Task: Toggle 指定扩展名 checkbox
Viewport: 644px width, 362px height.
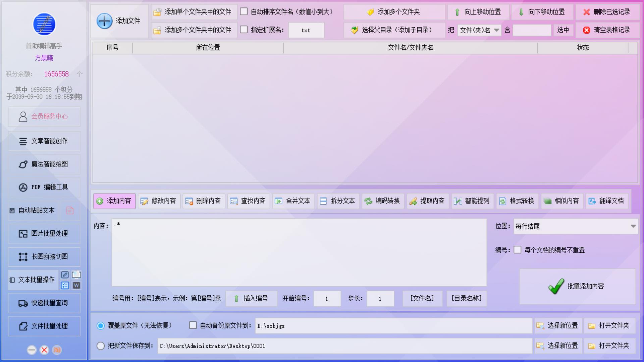Action: click(x=244, y=30)
